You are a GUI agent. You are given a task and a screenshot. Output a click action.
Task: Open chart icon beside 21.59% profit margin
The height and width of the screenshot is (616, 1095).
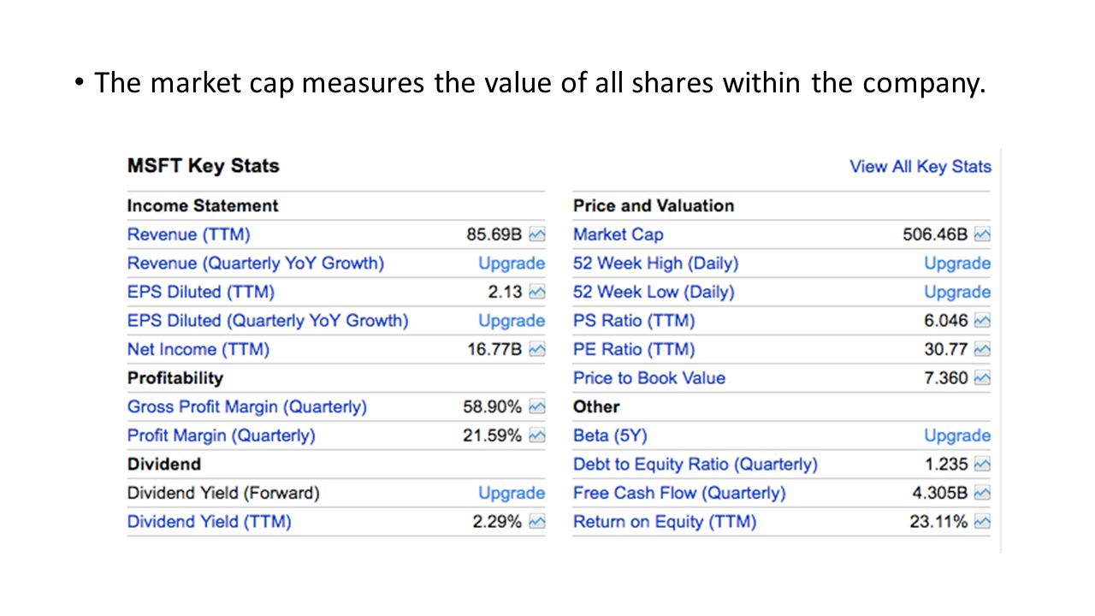point(537,435)
